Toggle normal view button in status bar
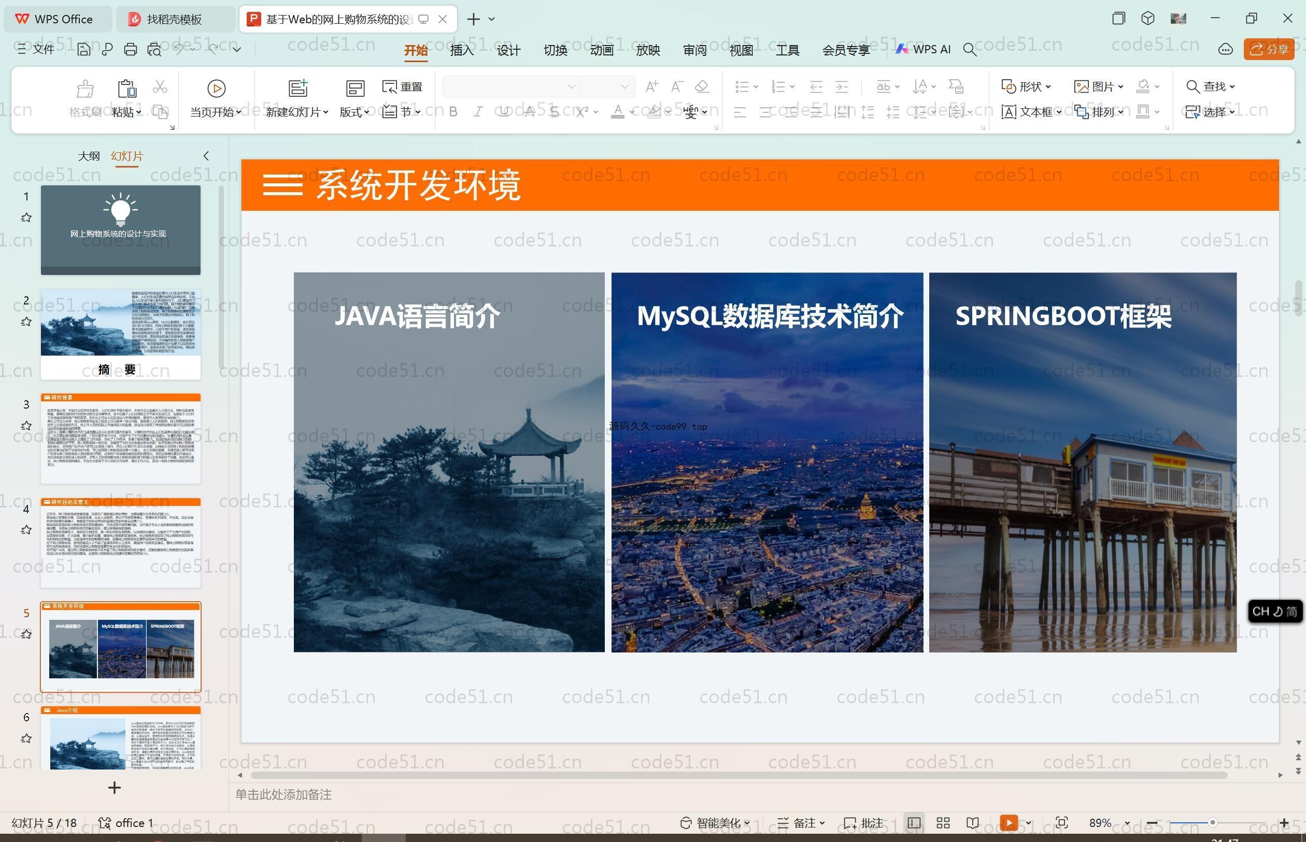Screen dimensions: 1306x842 coord(914,822)
